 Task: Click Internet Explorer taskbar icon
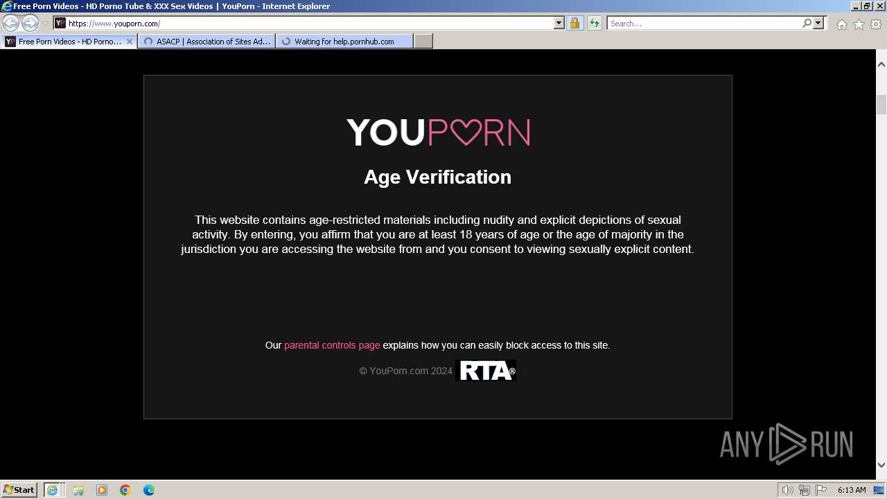[53, 490]
